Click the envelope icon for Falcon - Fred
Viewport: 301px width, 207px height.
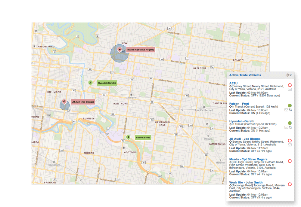[286, 110]
